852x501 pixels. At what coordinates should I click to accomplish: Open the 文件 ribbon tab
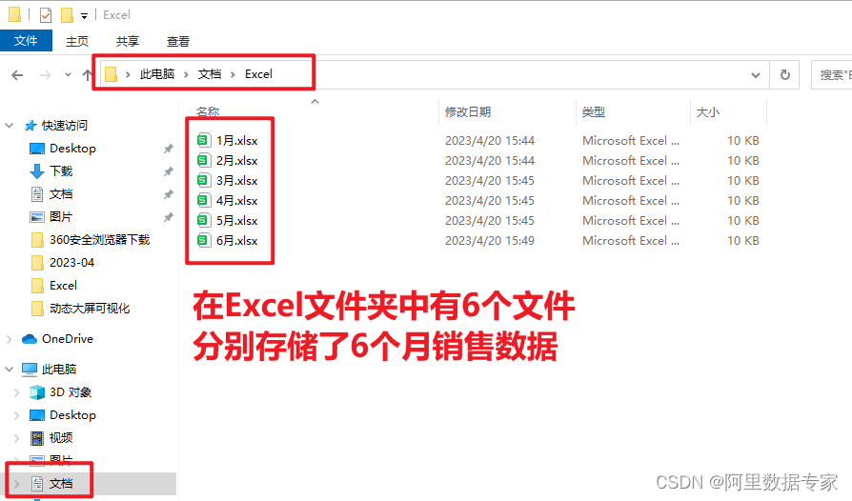(x=26, y=41)
